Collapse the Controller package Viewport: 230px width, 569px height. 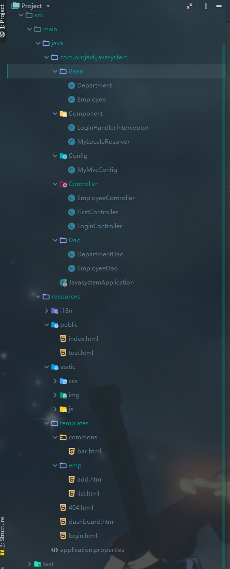55,184
